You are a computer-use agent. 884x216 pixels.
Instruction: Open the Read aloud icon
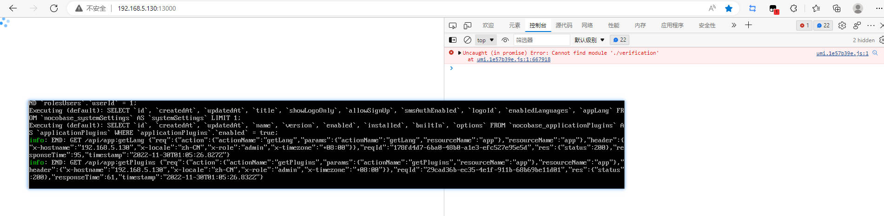[x=712, y=8]
